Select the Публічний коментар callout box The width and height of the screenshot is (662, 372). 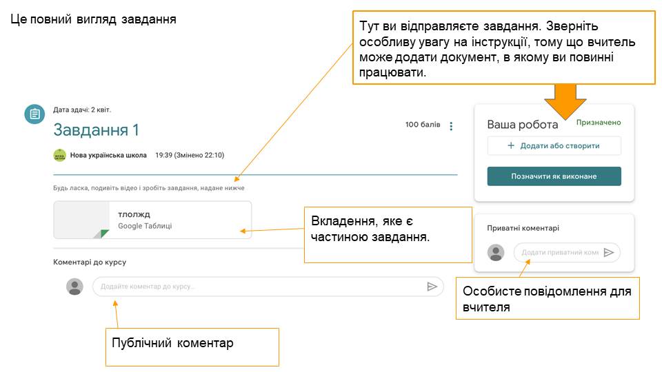click(x=192, y=347)
